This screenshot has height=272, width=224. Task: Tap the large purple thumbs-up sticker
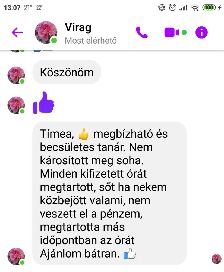(43, 103)
